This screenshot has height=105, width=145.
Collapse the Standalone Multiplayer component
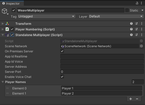click(3, 35)
